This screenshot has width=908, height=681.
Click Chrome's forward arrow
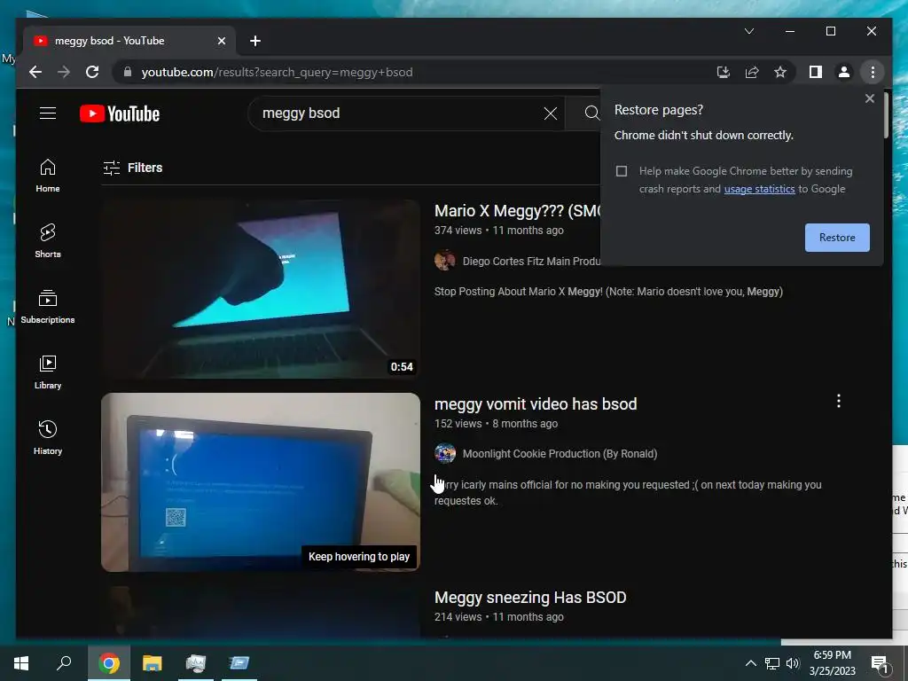64,72
